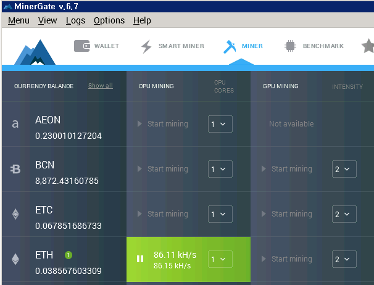Switch to the WALLET tab

tap(97, 46)
